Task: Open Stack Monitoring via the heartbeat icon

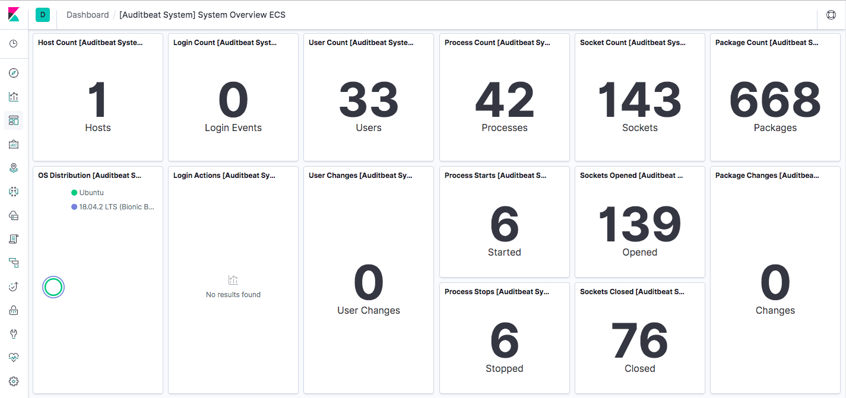Action: point(14,358)
